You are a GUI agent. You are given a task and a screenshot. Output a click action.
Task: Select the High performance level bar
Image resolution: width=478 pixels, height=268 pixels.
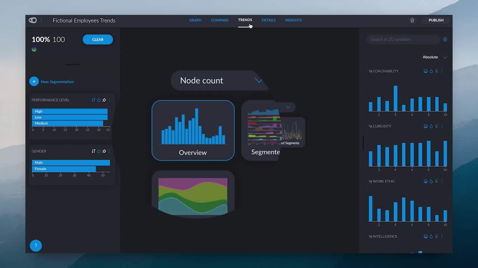pos(70,111)
